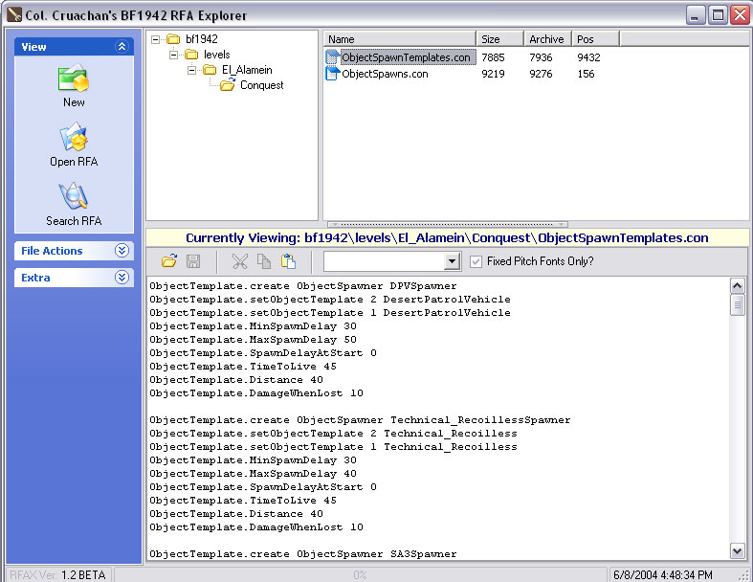Viewport: 753px width, 582px height.
Task: Cut selection with the scissors icon
Action: tap(239, 261)
